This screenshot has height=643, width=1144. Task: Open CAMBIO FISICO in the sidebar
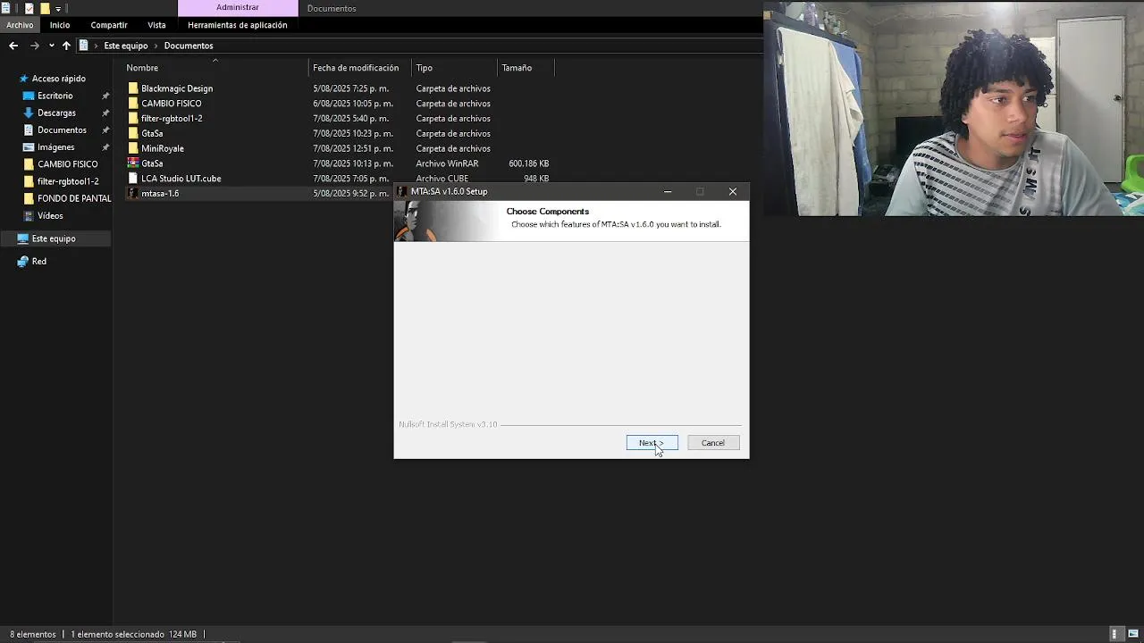point(67,164)
